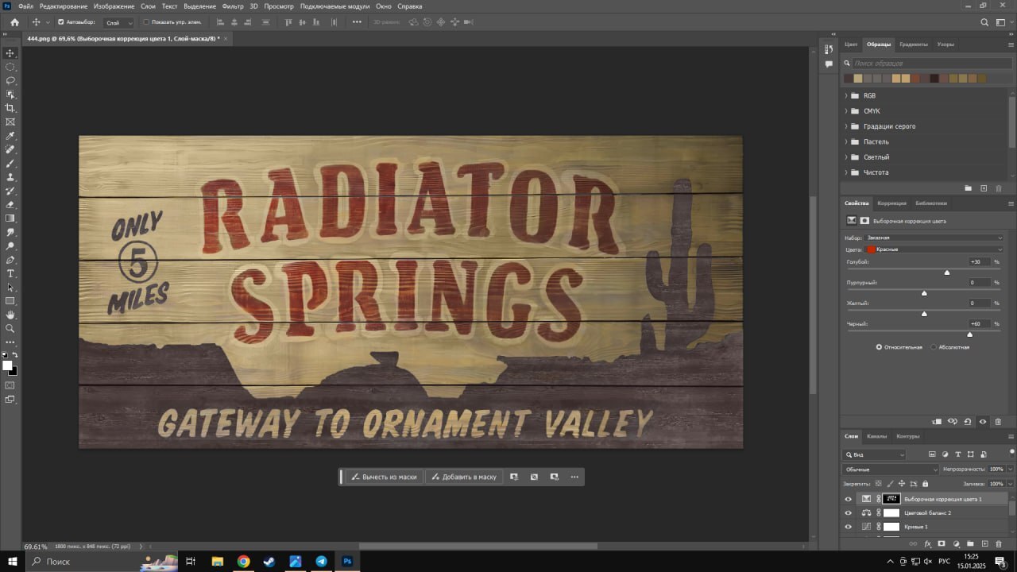
Task: Click the Home icon in options bar
Action: (x=14, y=22)
